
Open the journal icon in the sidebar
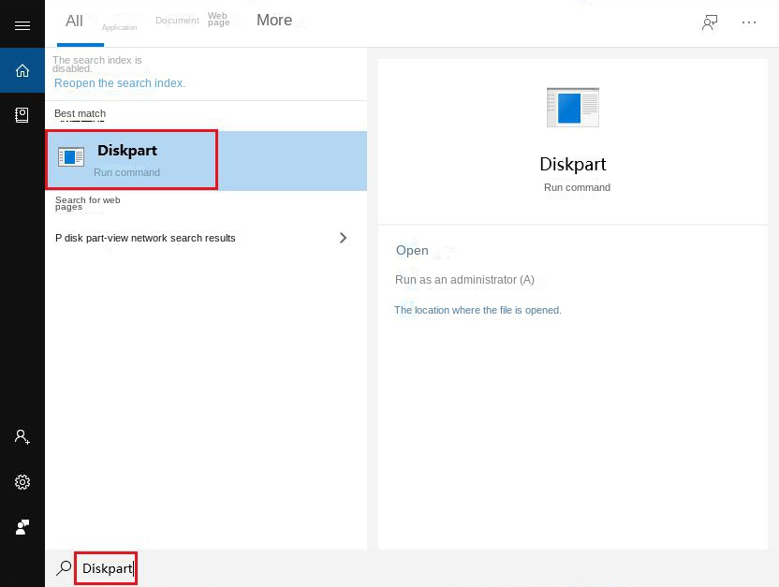pyautogui.click(x=22, y=114)
